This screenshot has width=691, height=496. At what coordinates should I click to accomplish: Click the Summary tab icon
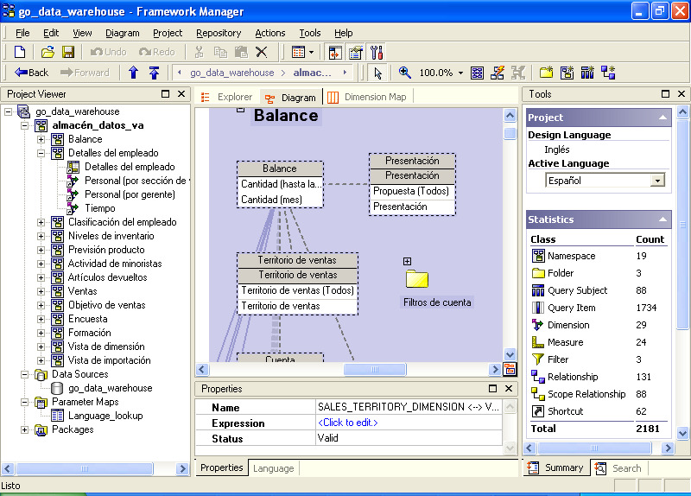pos(533,467)
